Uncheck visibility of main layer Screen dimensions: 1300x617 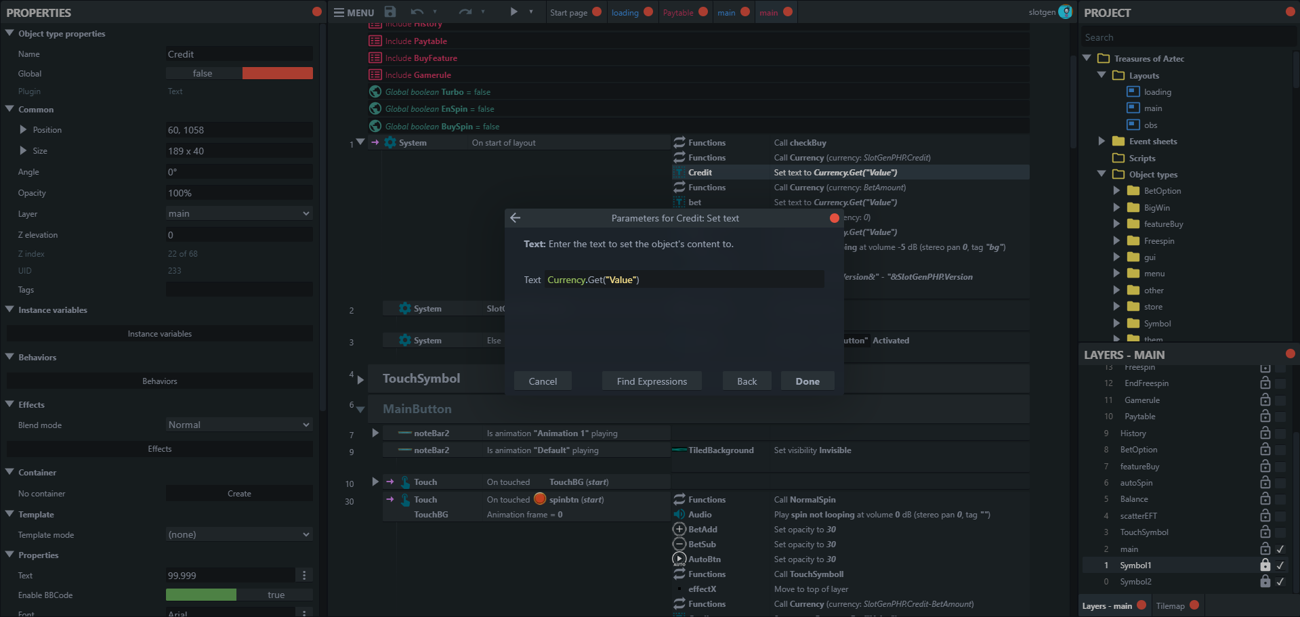[x=1280, y=549]
